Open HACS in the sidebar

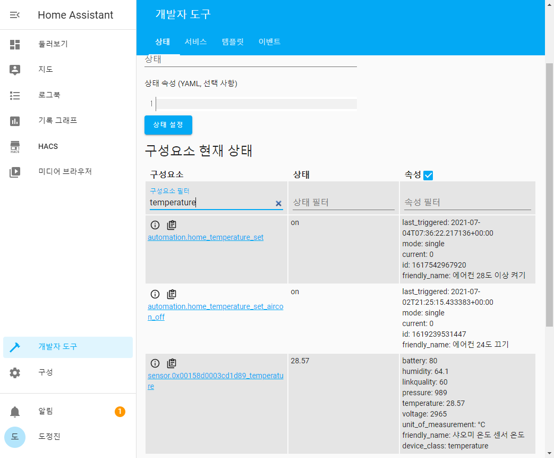tap(68, 146)
